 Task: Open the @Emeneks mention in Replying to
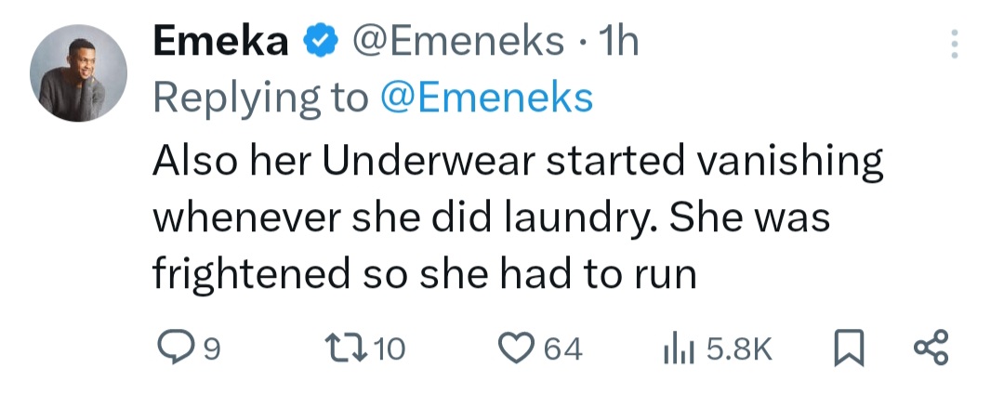tap(487, 98)
